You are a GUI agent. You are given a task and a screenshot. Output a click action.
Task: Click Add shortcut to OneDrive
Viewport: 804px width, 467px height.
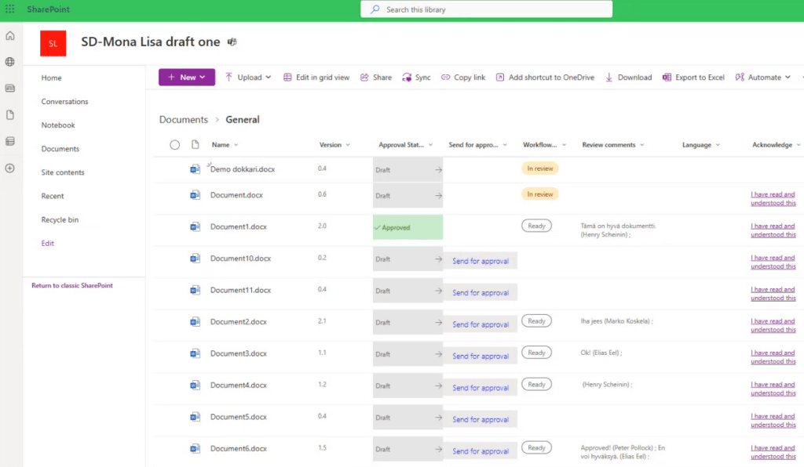point(545,78)
